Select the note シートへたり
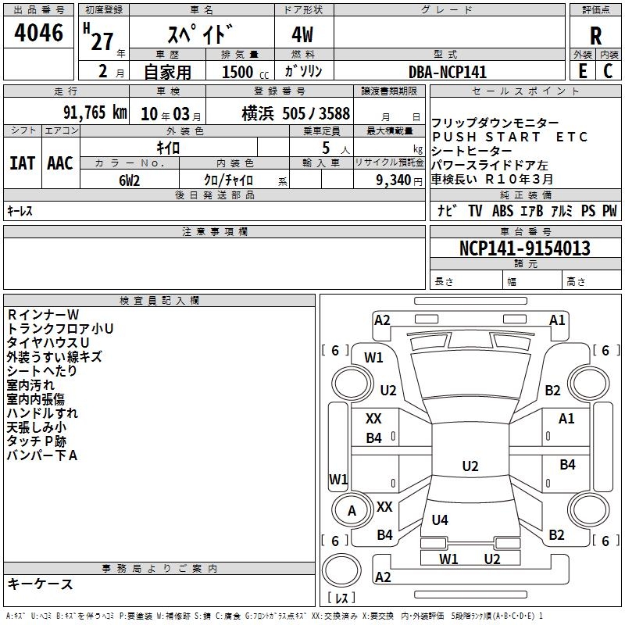This screenshot has height=625, width=625. coord(42,371)
